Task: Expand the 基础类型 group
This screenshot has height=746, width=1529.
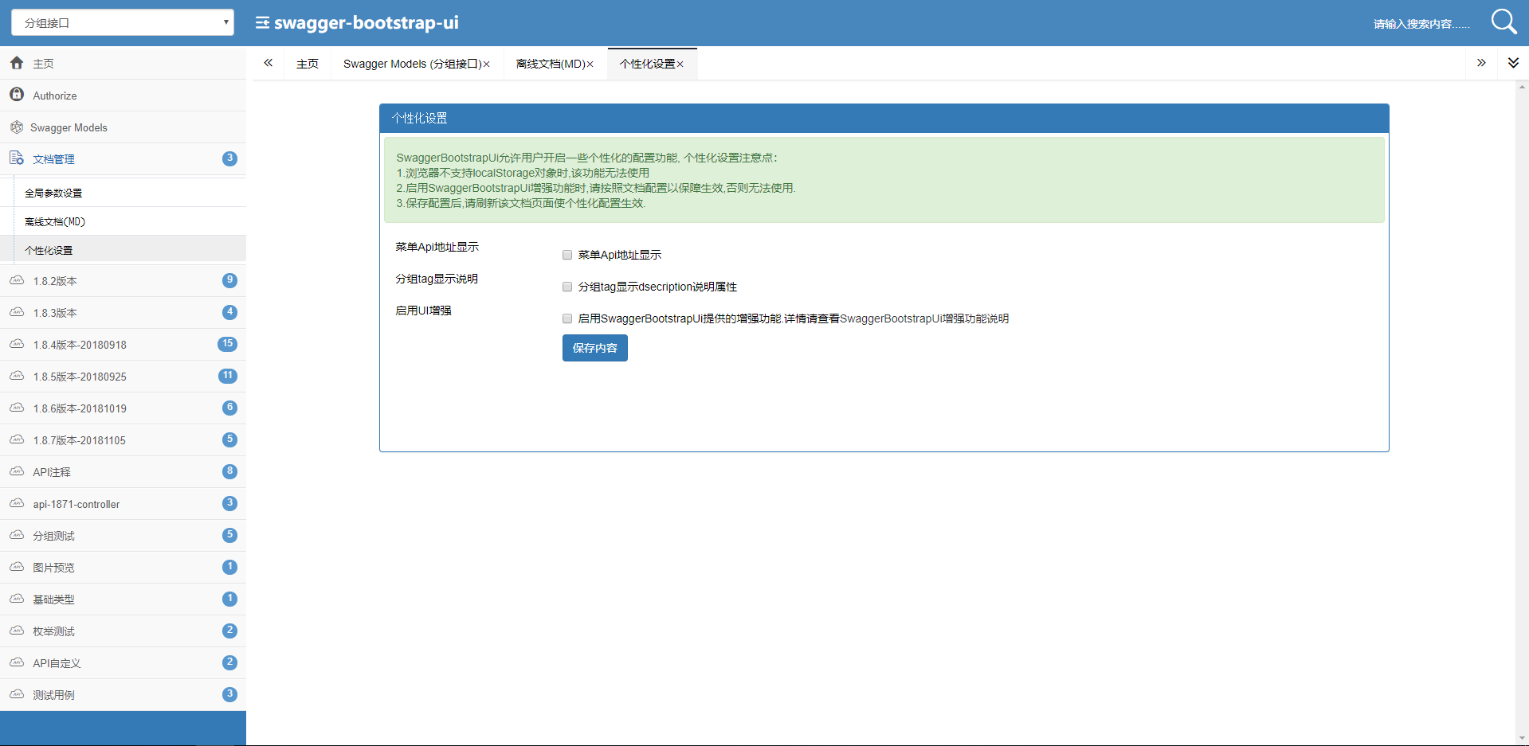Action: 123,599
